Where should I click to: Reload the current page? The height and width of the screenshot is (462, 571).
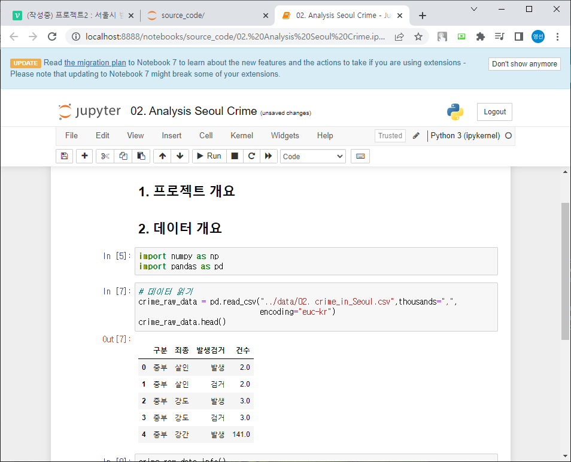point(52,37)
